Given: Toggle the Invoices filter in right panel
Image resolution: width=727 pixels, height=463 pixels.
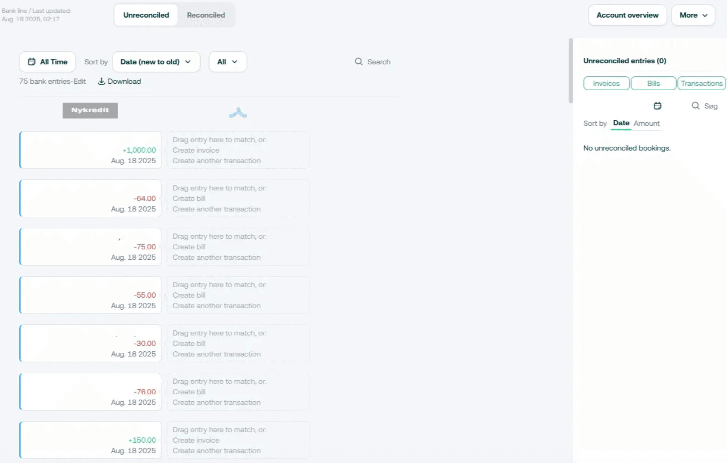Looking at the screenshot, I should 606,83.
